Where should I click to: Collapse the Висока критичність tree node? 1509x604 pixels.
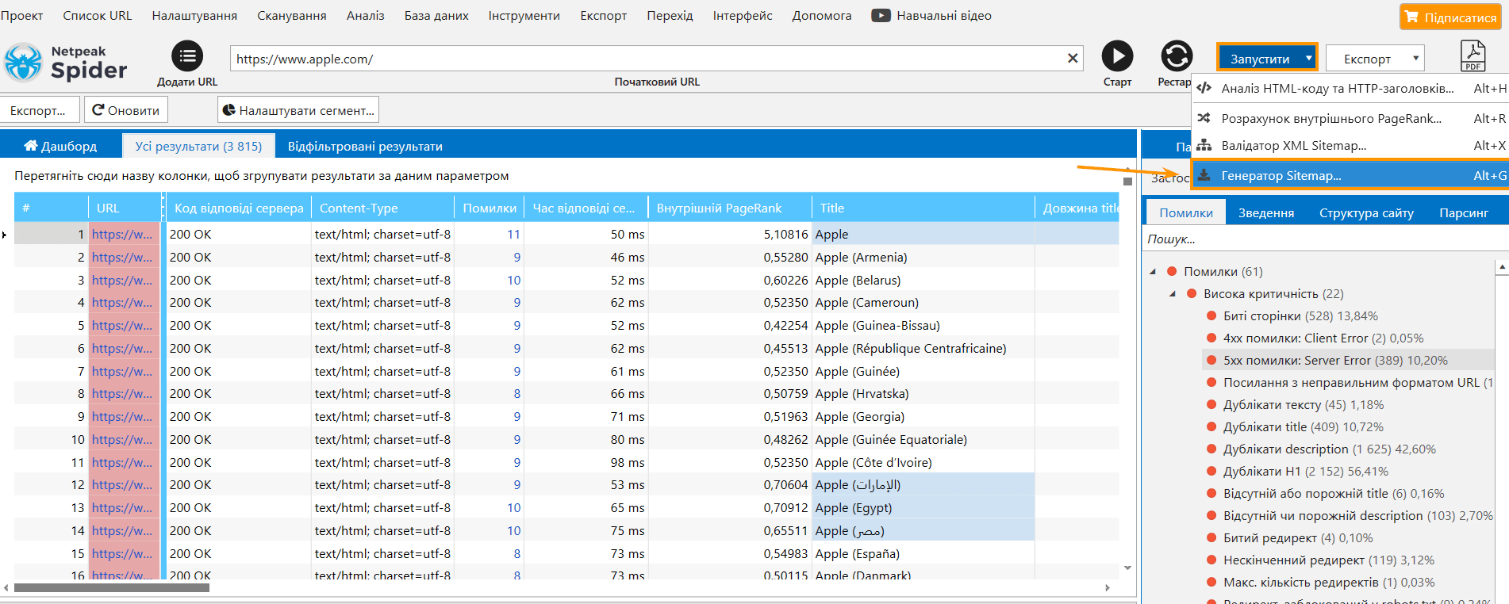click(1173, 293)
